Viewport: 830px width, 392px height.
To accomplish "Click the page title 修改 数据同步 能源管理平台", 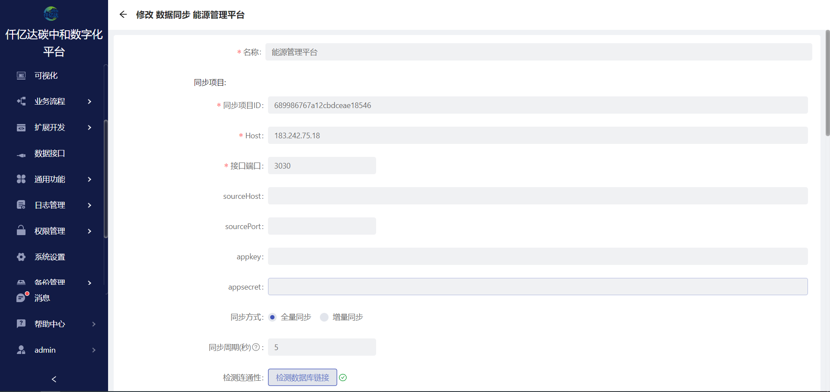I will [190, 15].
